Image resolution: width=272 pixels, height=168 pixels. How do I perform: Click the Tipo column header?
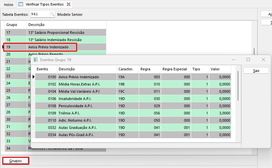point(200,69)
